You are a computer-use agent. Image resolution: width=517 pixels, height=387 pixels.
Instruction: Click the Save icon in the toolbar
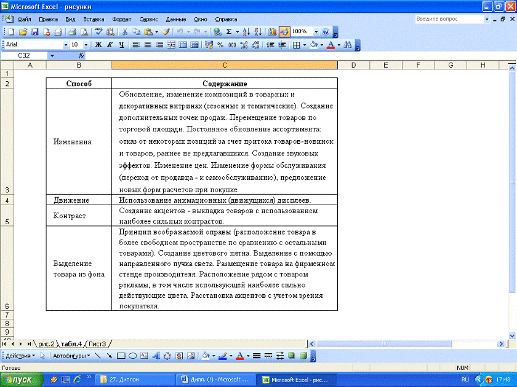35,31
